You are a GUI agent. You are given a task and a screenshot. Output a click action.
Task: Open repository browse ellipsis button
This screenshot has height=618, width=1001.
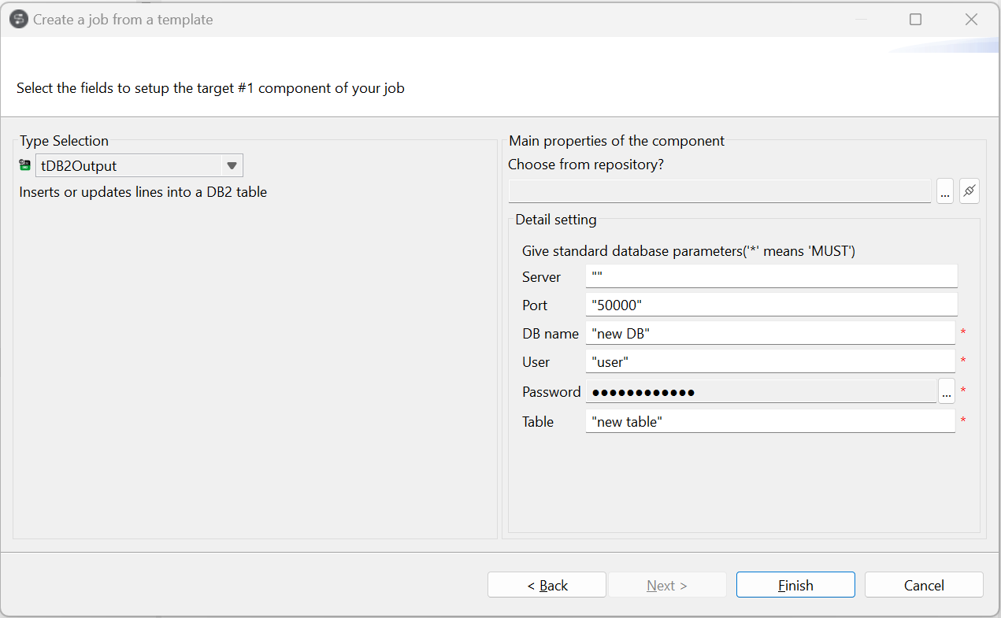click(945, 191)
